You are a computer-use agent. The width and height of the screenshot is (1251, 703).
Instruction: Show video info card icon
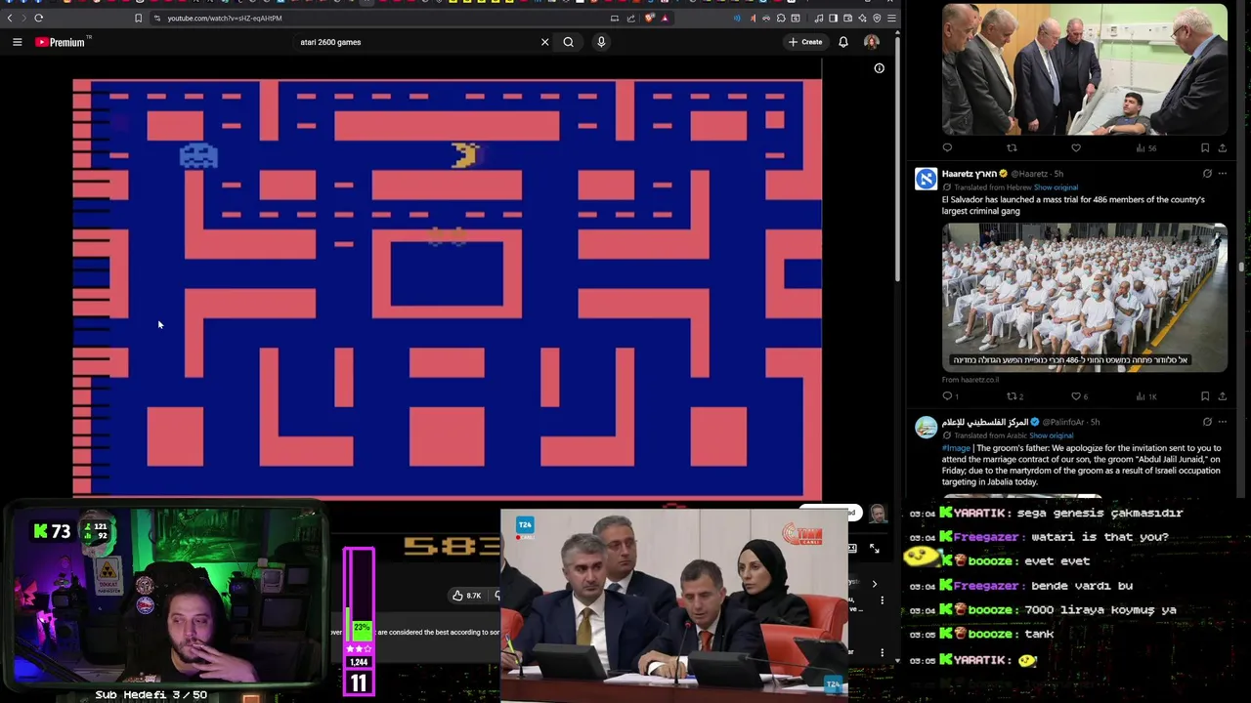tap(879, 68)
